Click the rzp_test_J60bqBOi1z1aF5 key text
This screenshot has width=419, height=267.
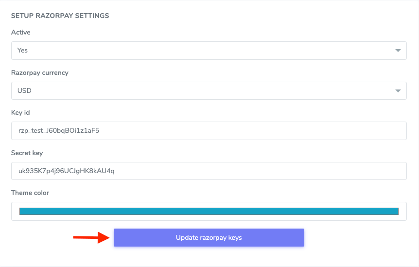coord(58,131)
